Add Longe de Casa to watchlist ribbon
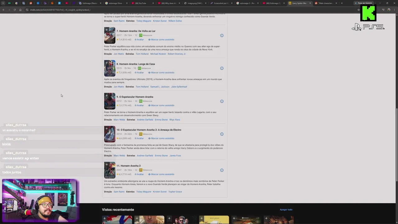Screen dimensions: 398x224 (107, 63)
